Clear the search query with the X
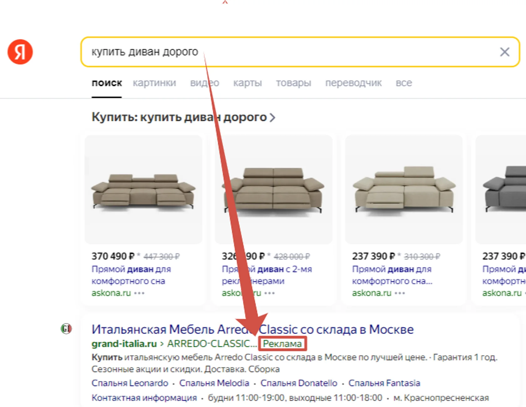 [x=504, y=52]
